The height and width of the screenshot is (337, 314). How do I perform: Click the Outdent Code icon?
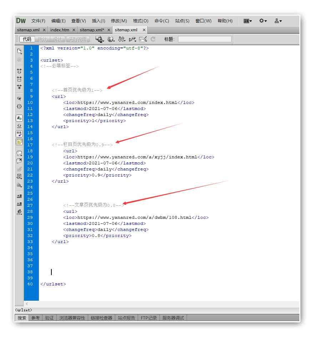(x=19, y=204)
